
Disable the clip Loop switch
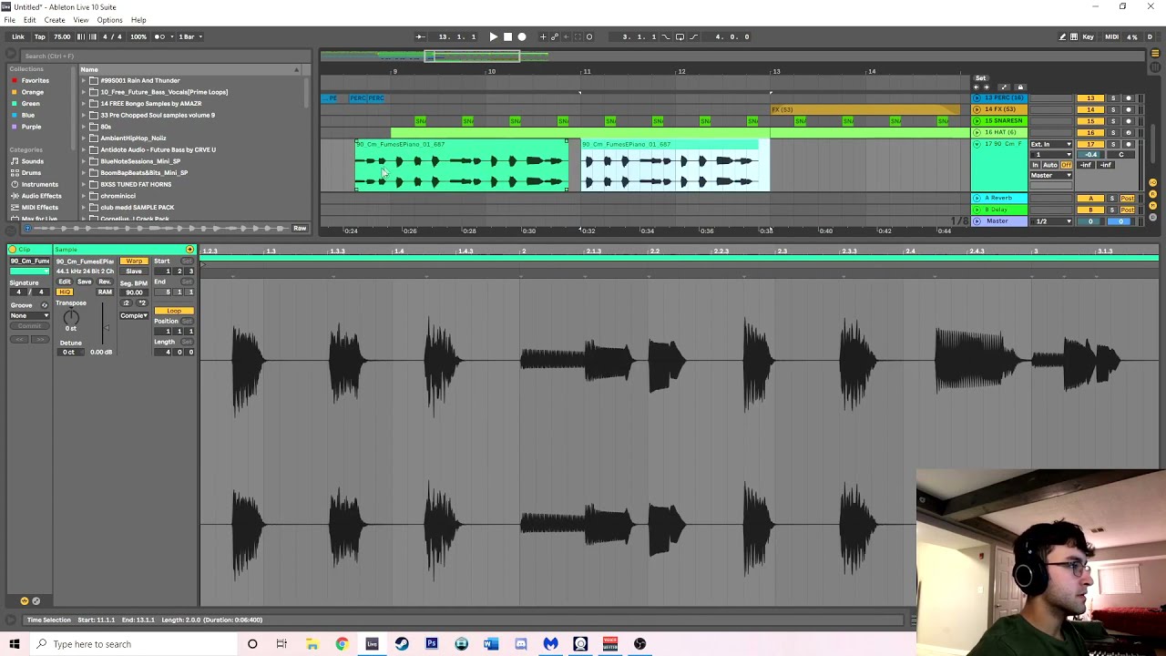173,311
